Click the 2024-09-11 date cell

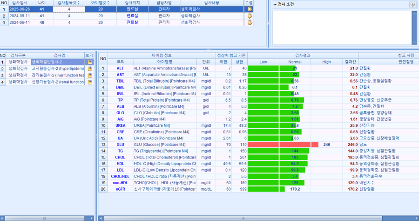click(x=20, y=15)
